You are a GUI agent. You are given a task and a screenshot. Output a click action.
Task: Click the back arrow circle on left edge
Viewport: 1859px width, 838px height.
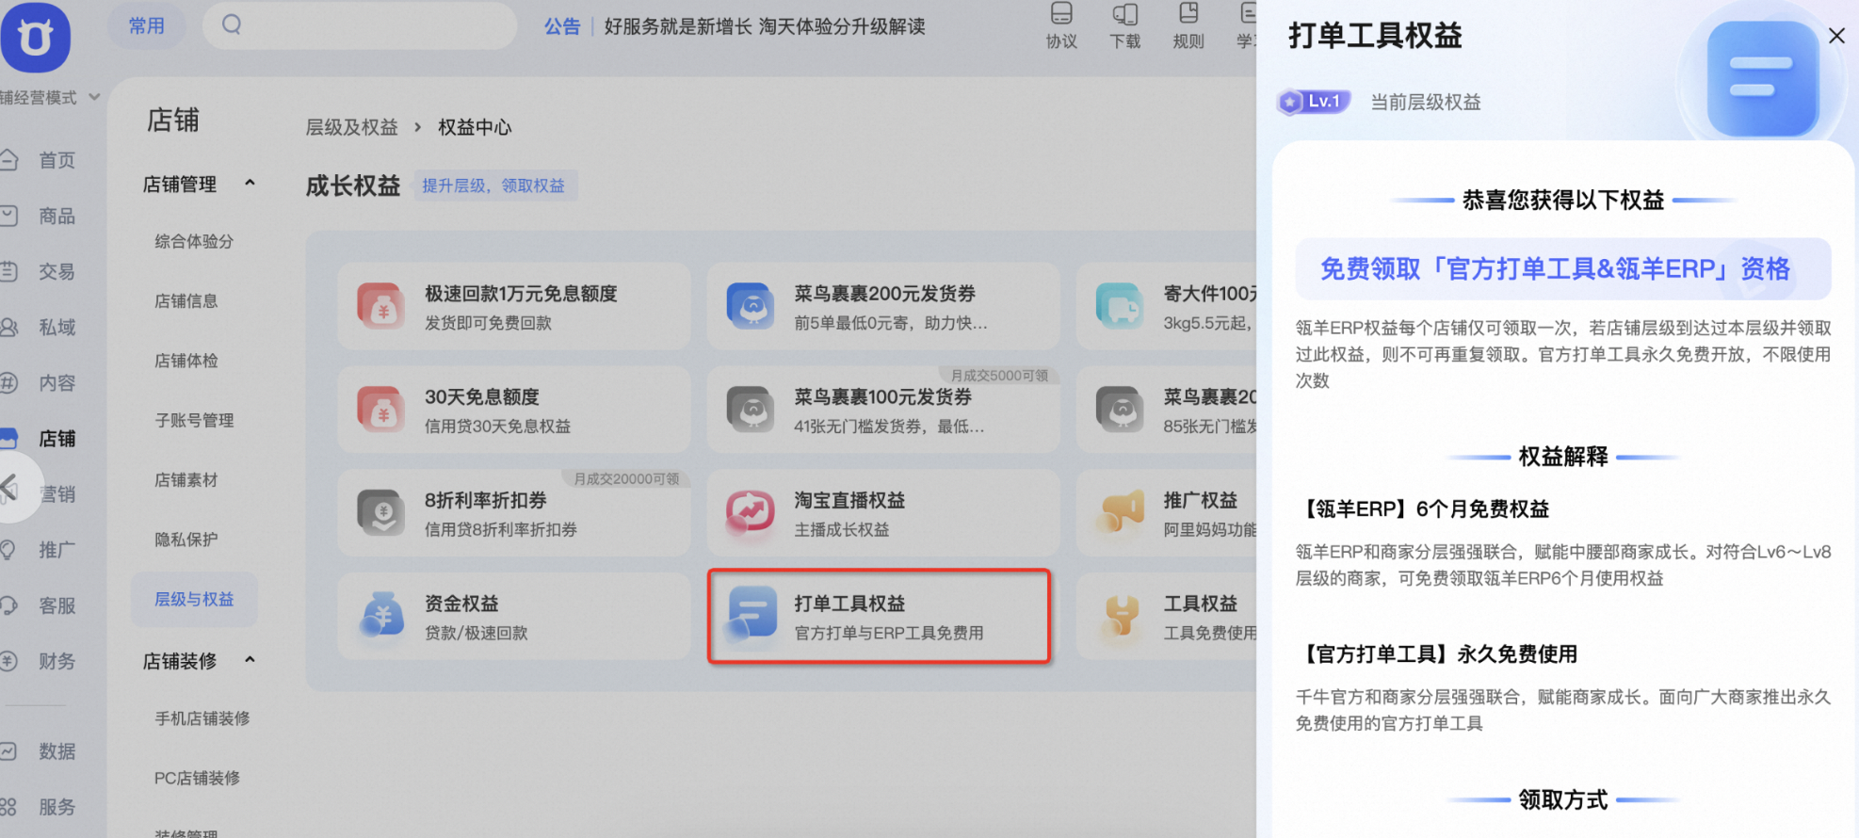11,487
